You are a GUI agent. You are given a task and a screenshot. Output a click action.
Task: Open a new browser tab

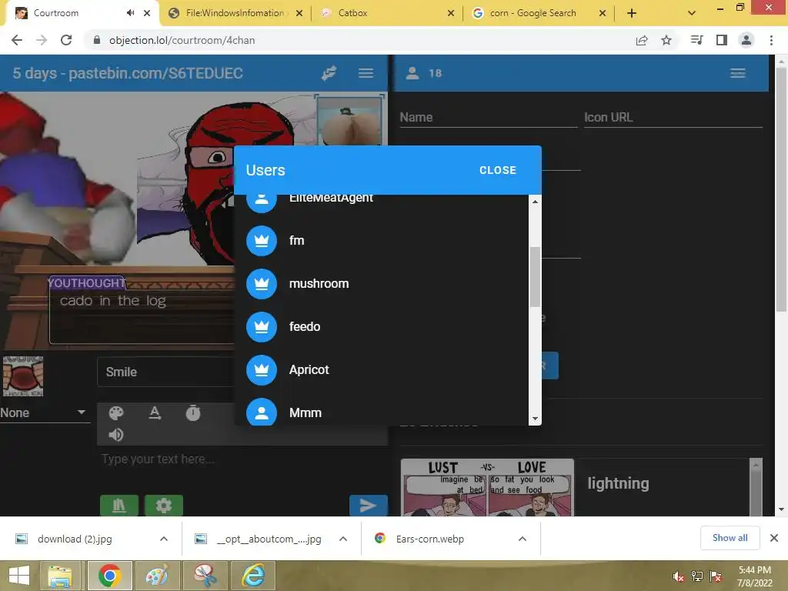point(632,14)
